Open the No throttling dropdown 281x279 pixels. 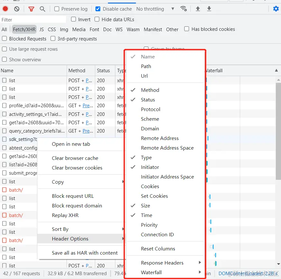tap(155, 9)
